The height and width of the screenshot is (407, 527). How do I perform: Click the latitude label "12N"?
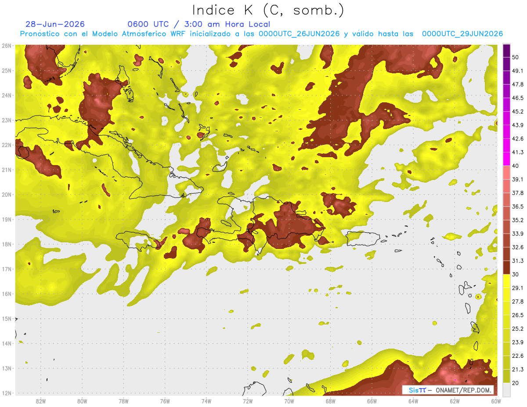click(x=7, y=393)
